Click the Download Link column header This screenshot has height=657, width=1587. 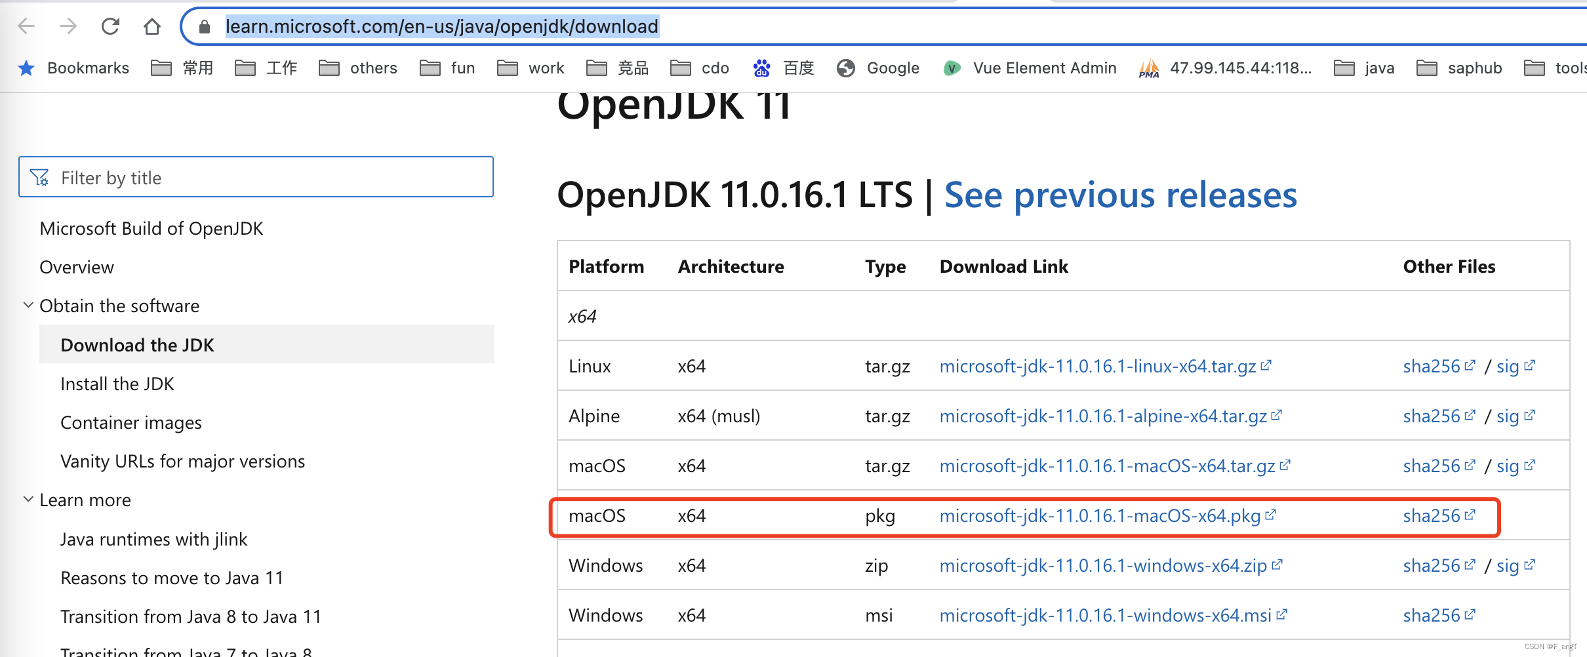click(x=1004, y=266)
